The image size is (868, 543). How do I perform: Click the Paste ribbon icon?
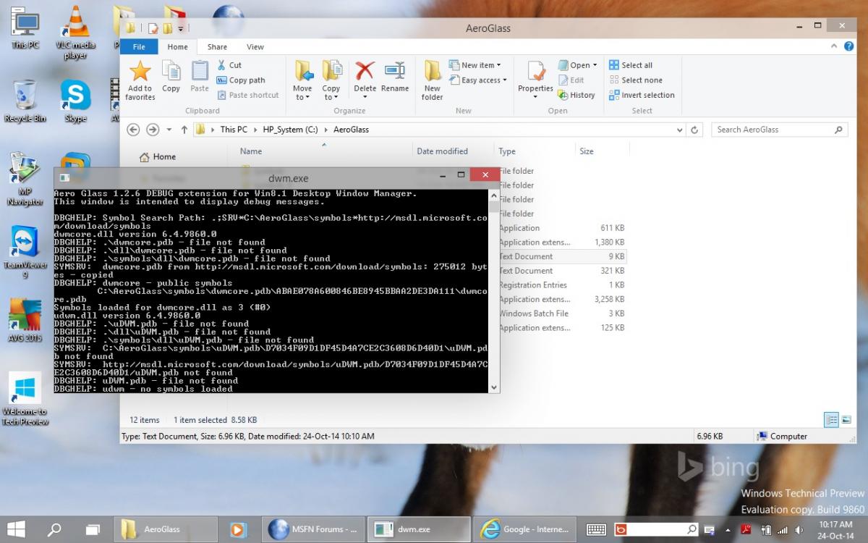tap(200, 77)
